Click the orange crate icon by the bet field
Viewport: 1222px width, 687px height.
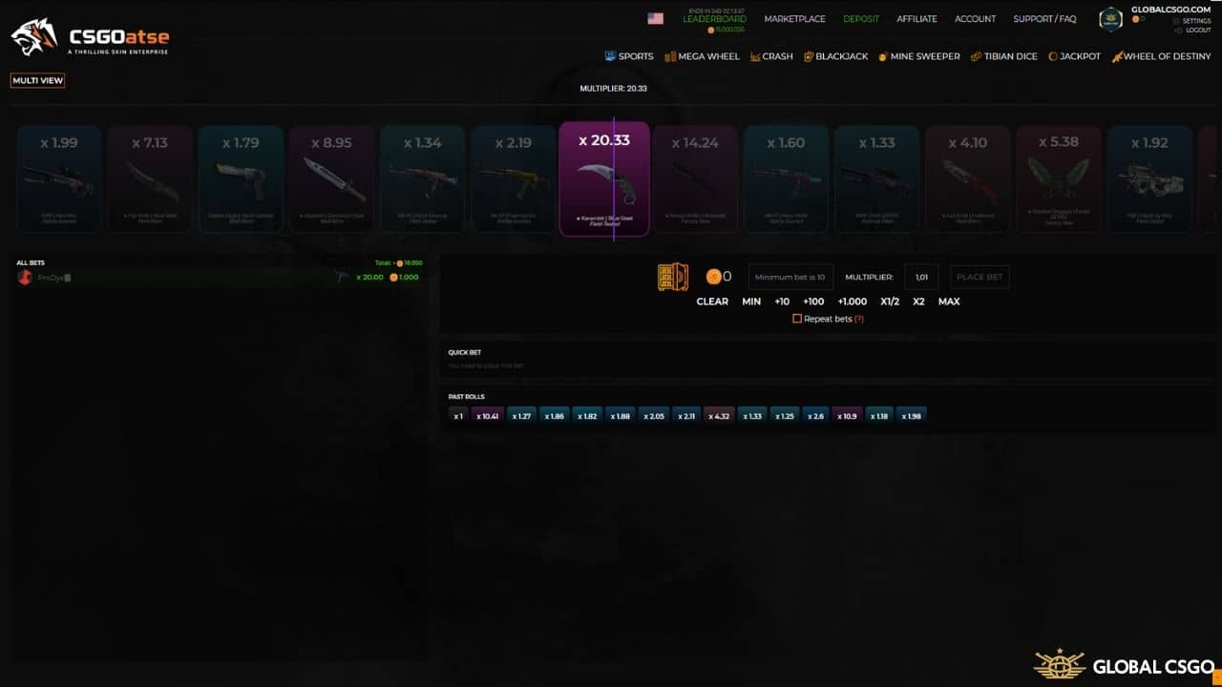[673, 277]
